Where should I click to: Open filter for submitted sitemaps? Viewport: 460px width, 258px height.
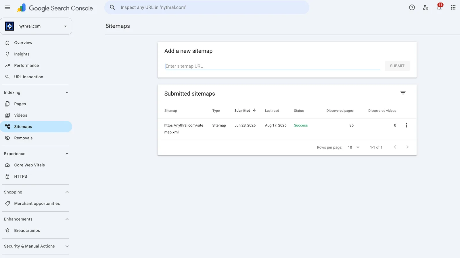tap(403, 93)
